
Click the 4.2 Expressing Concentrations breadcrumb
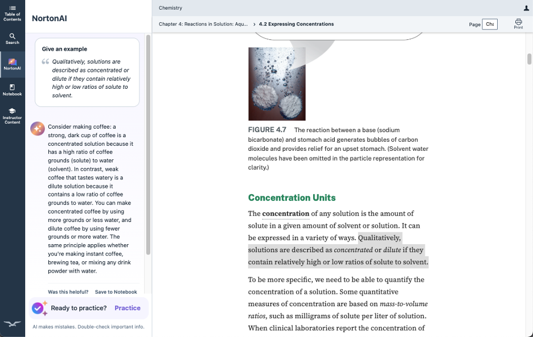[296, 24]
